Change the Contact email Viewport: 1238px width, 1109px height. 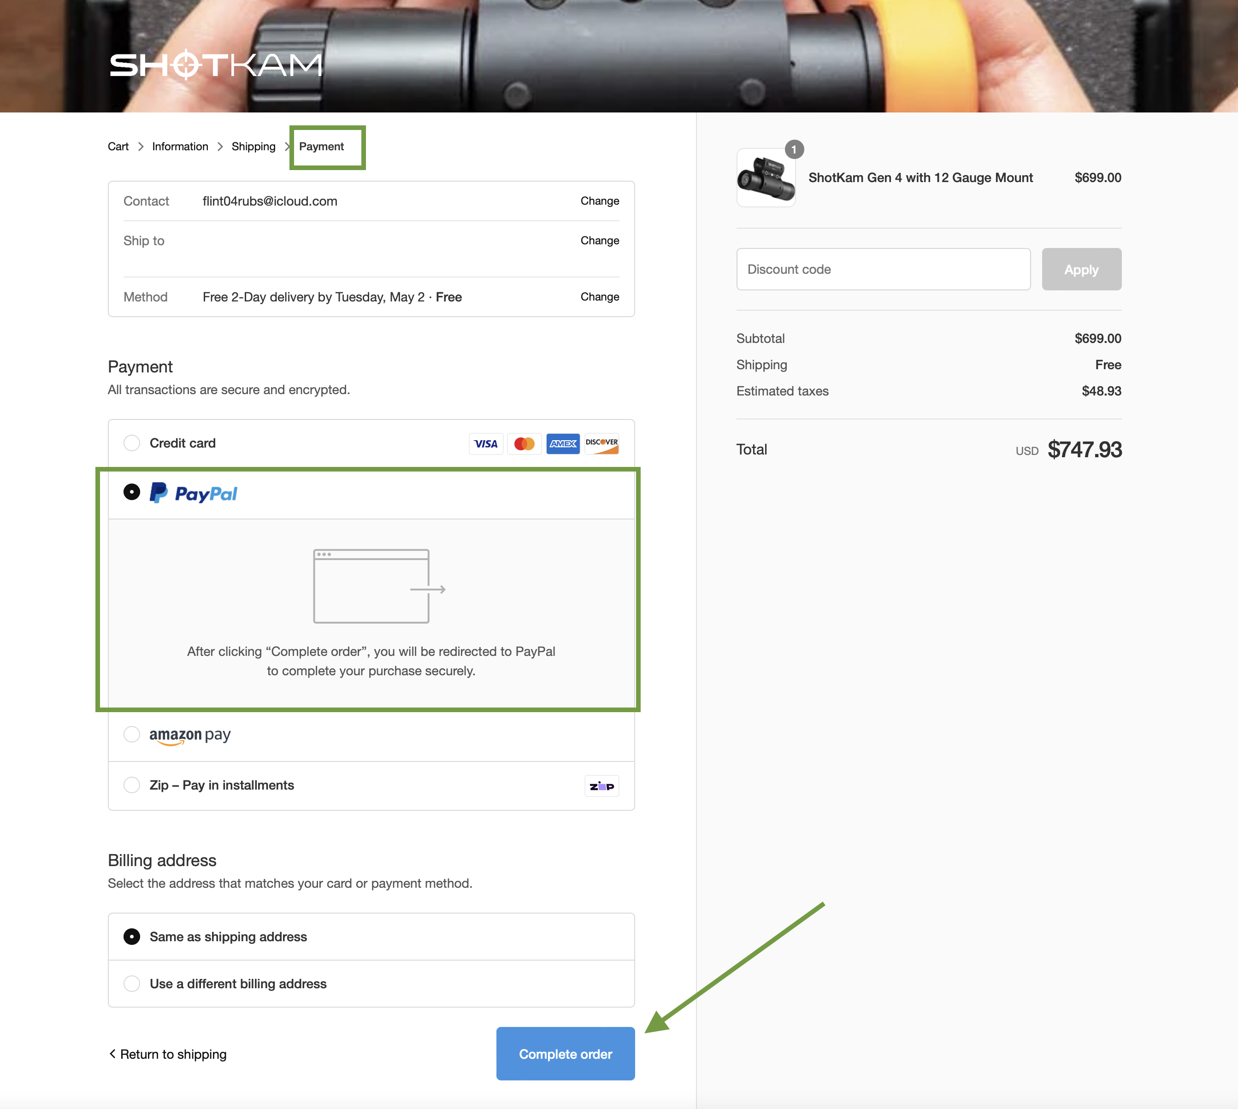pos(600,201)
